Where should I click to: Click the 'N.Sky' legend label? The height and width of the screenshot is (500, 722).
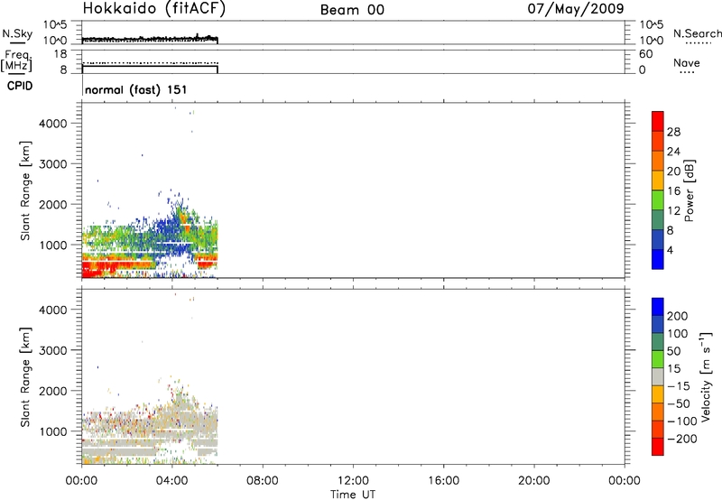[17, 33]
